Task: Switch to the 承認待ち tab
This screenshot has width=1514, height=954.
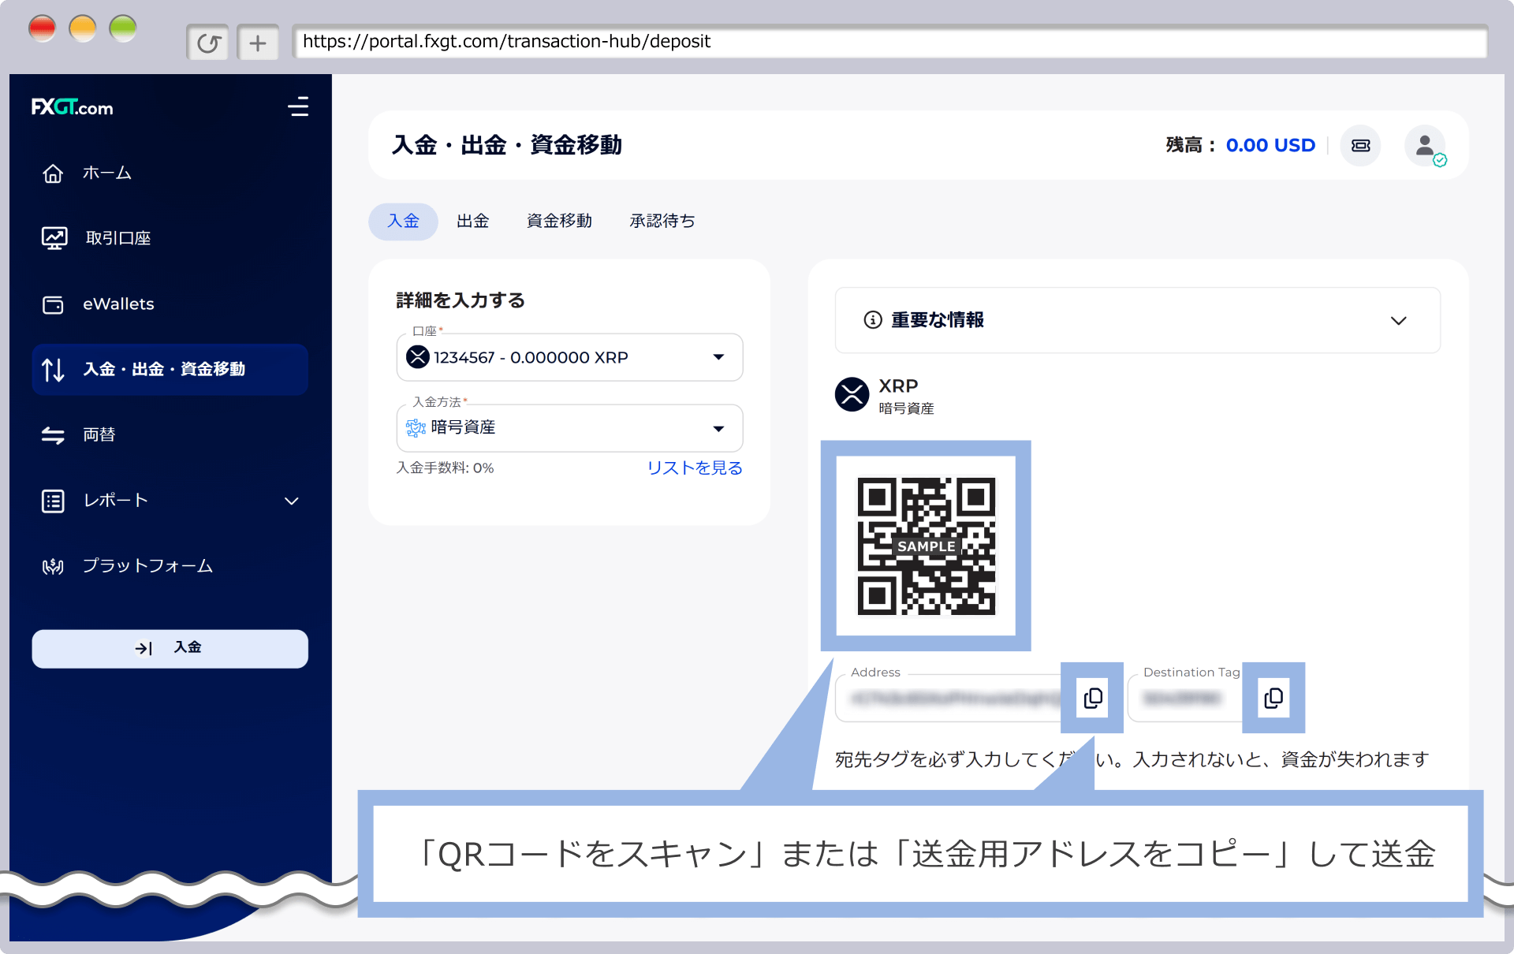Action: (662, 221)
